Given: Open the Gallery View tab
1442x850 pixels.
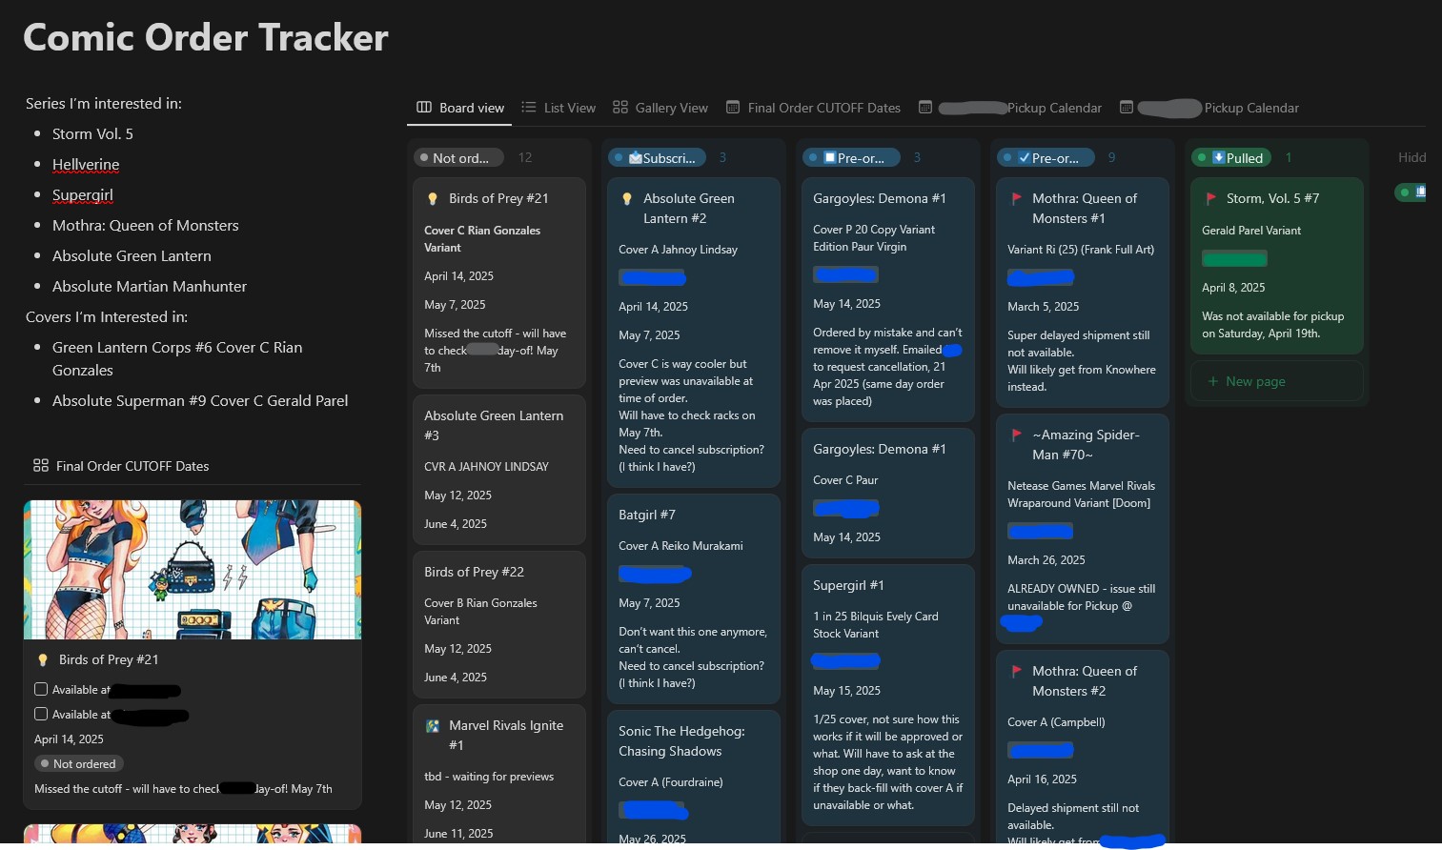Looking at the screenshot, I should [x=660, y=108].
